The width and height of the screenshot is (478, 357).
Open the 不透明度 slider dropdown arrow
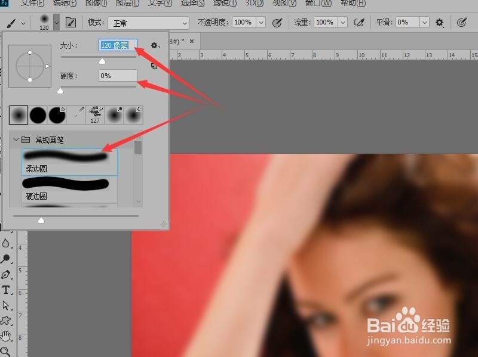pos(261,23)
